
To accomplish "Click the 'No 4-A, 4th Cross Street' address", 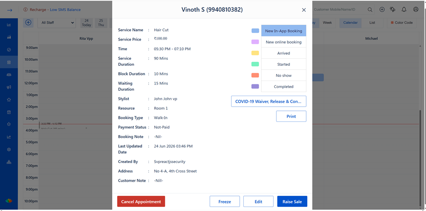I will (x=175, y=171).
